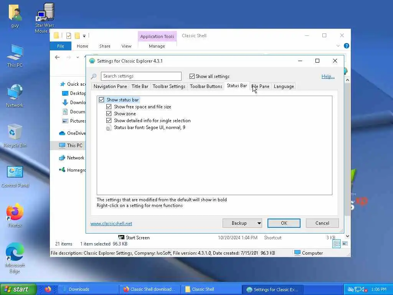The height and width of the screenshot is (295, 393).
Task: Open the Home ribbon tab
Action: coord(83,46)
